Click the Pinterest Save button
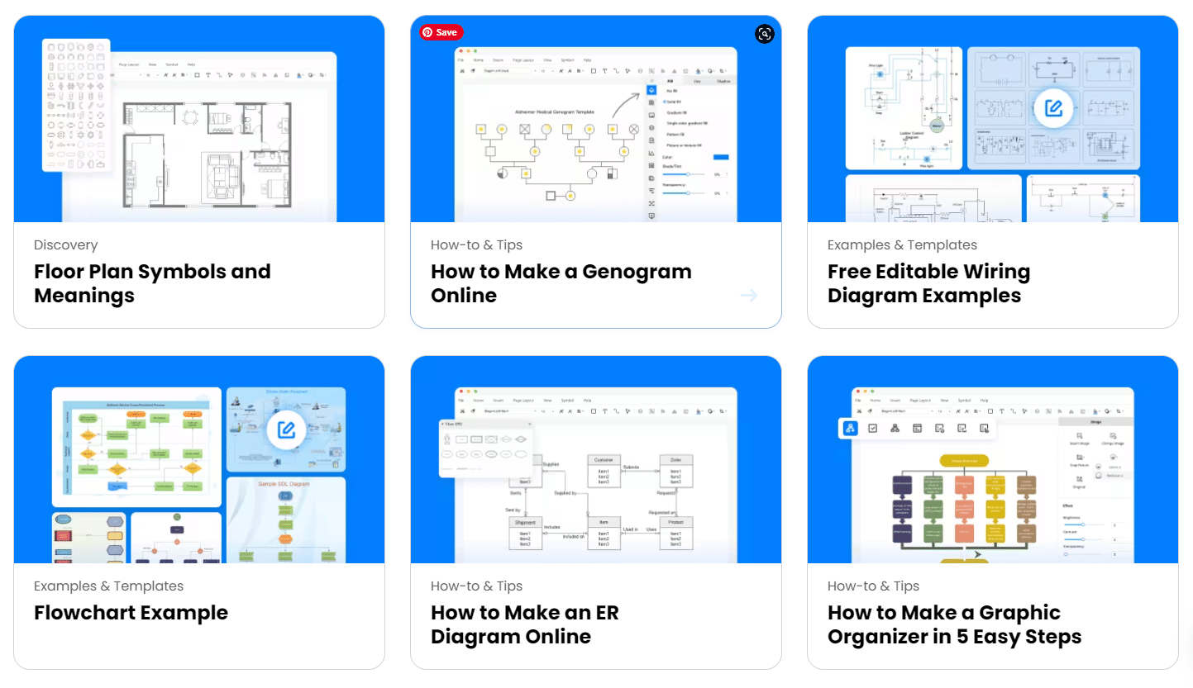 (x=441, y=32)
